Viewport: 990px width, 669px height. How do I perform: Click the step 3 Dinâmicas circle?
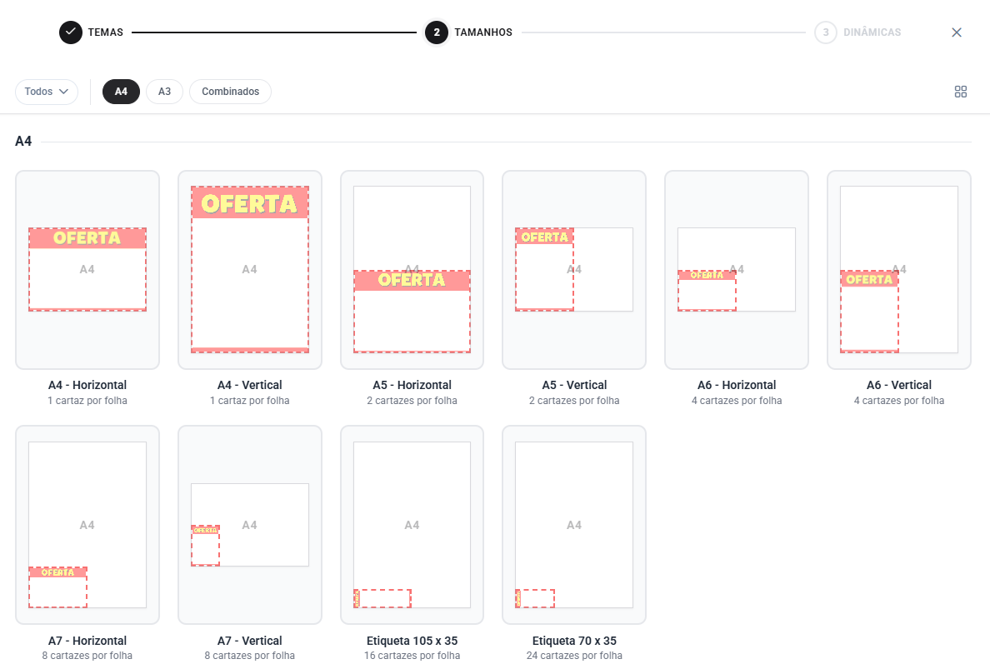tap(825, 32)
